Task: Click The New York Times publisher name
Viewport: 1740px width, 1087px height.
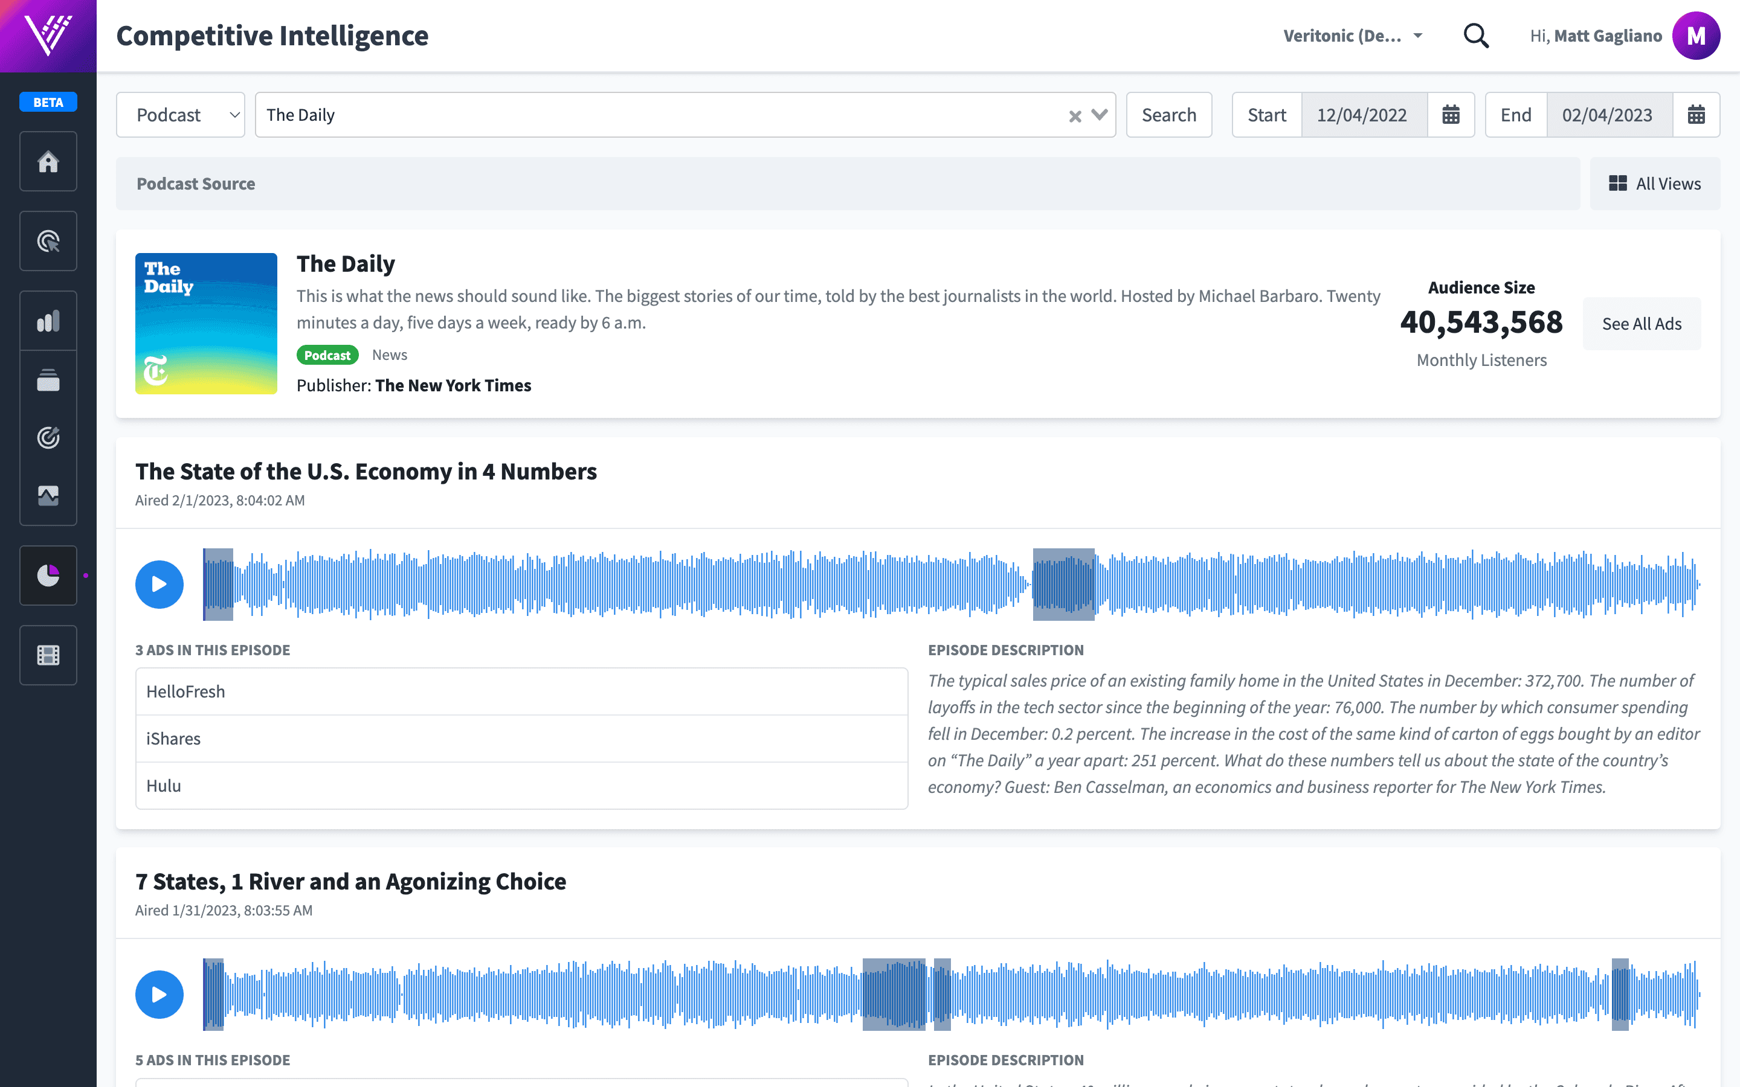Action: (x=453, y=385)
